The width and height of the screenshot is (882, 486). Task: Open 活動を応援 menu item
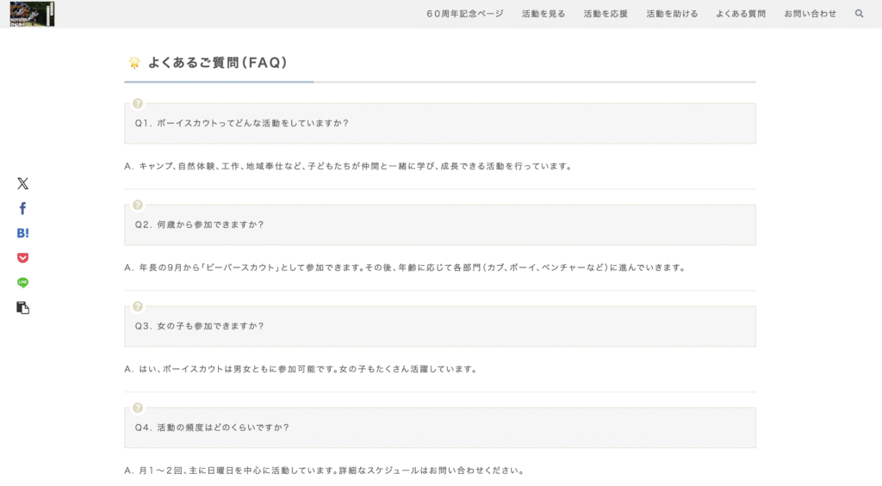tap(606, 14)
